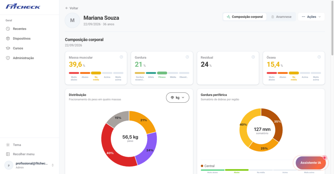This screenshot has width=334, height=174.
Task: Click the Abaixo bar under Central
Action: [237, 170]
